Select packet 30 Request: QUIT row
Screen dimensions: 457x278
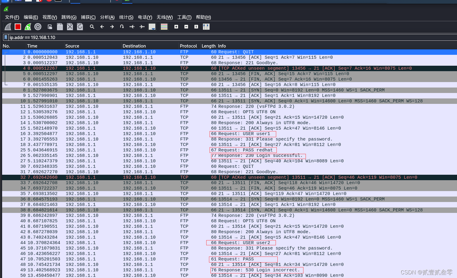point(229,166)
